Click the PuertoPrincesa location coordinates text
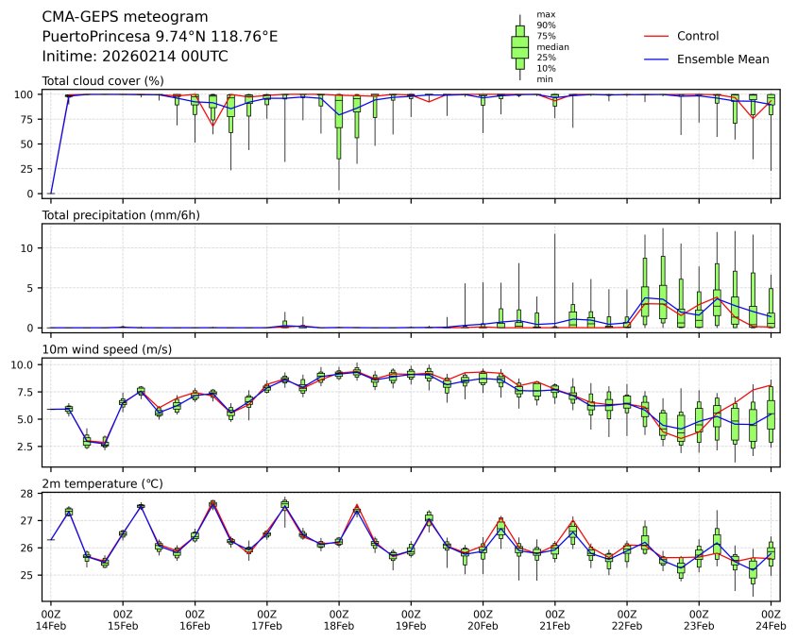The height and width of the screenshot is (642, 797). tap(160, 37)
